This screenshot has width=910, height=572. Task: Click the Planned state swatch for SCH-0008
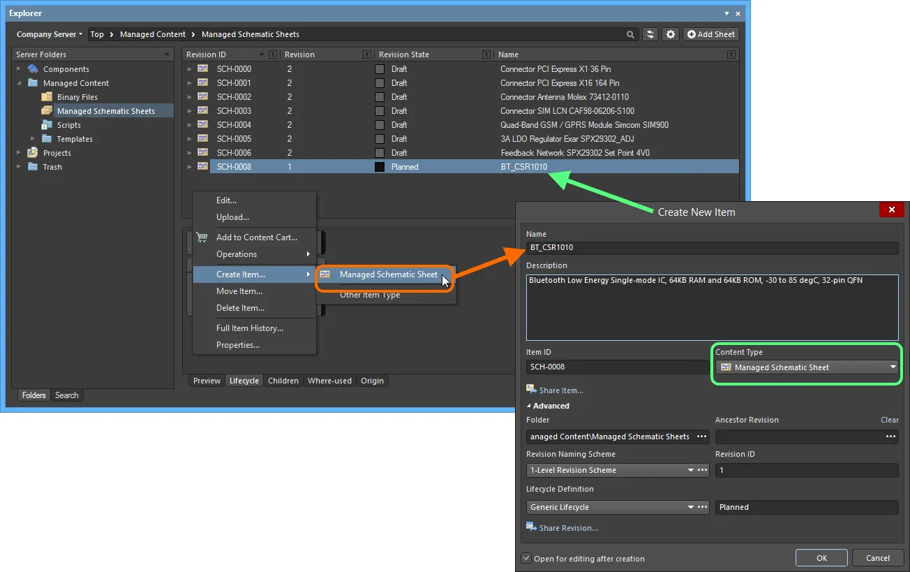(x=380, y=167)
